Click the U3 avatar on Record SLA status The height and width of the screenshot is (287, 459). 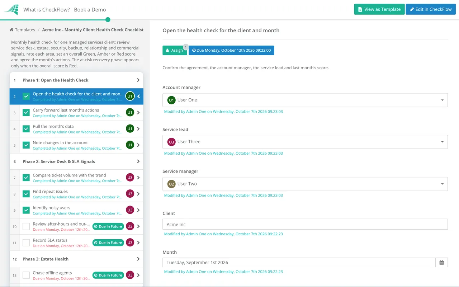pyautogui.click(x=130, y=243)
